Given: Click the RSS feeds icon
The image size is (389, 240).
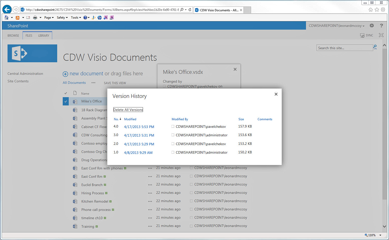Looking at the screenshot, I should 18,18.
